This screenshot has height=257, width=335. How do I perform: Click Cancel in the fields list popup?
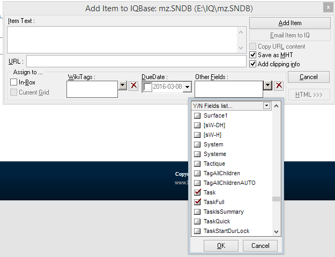click(260, 246)
